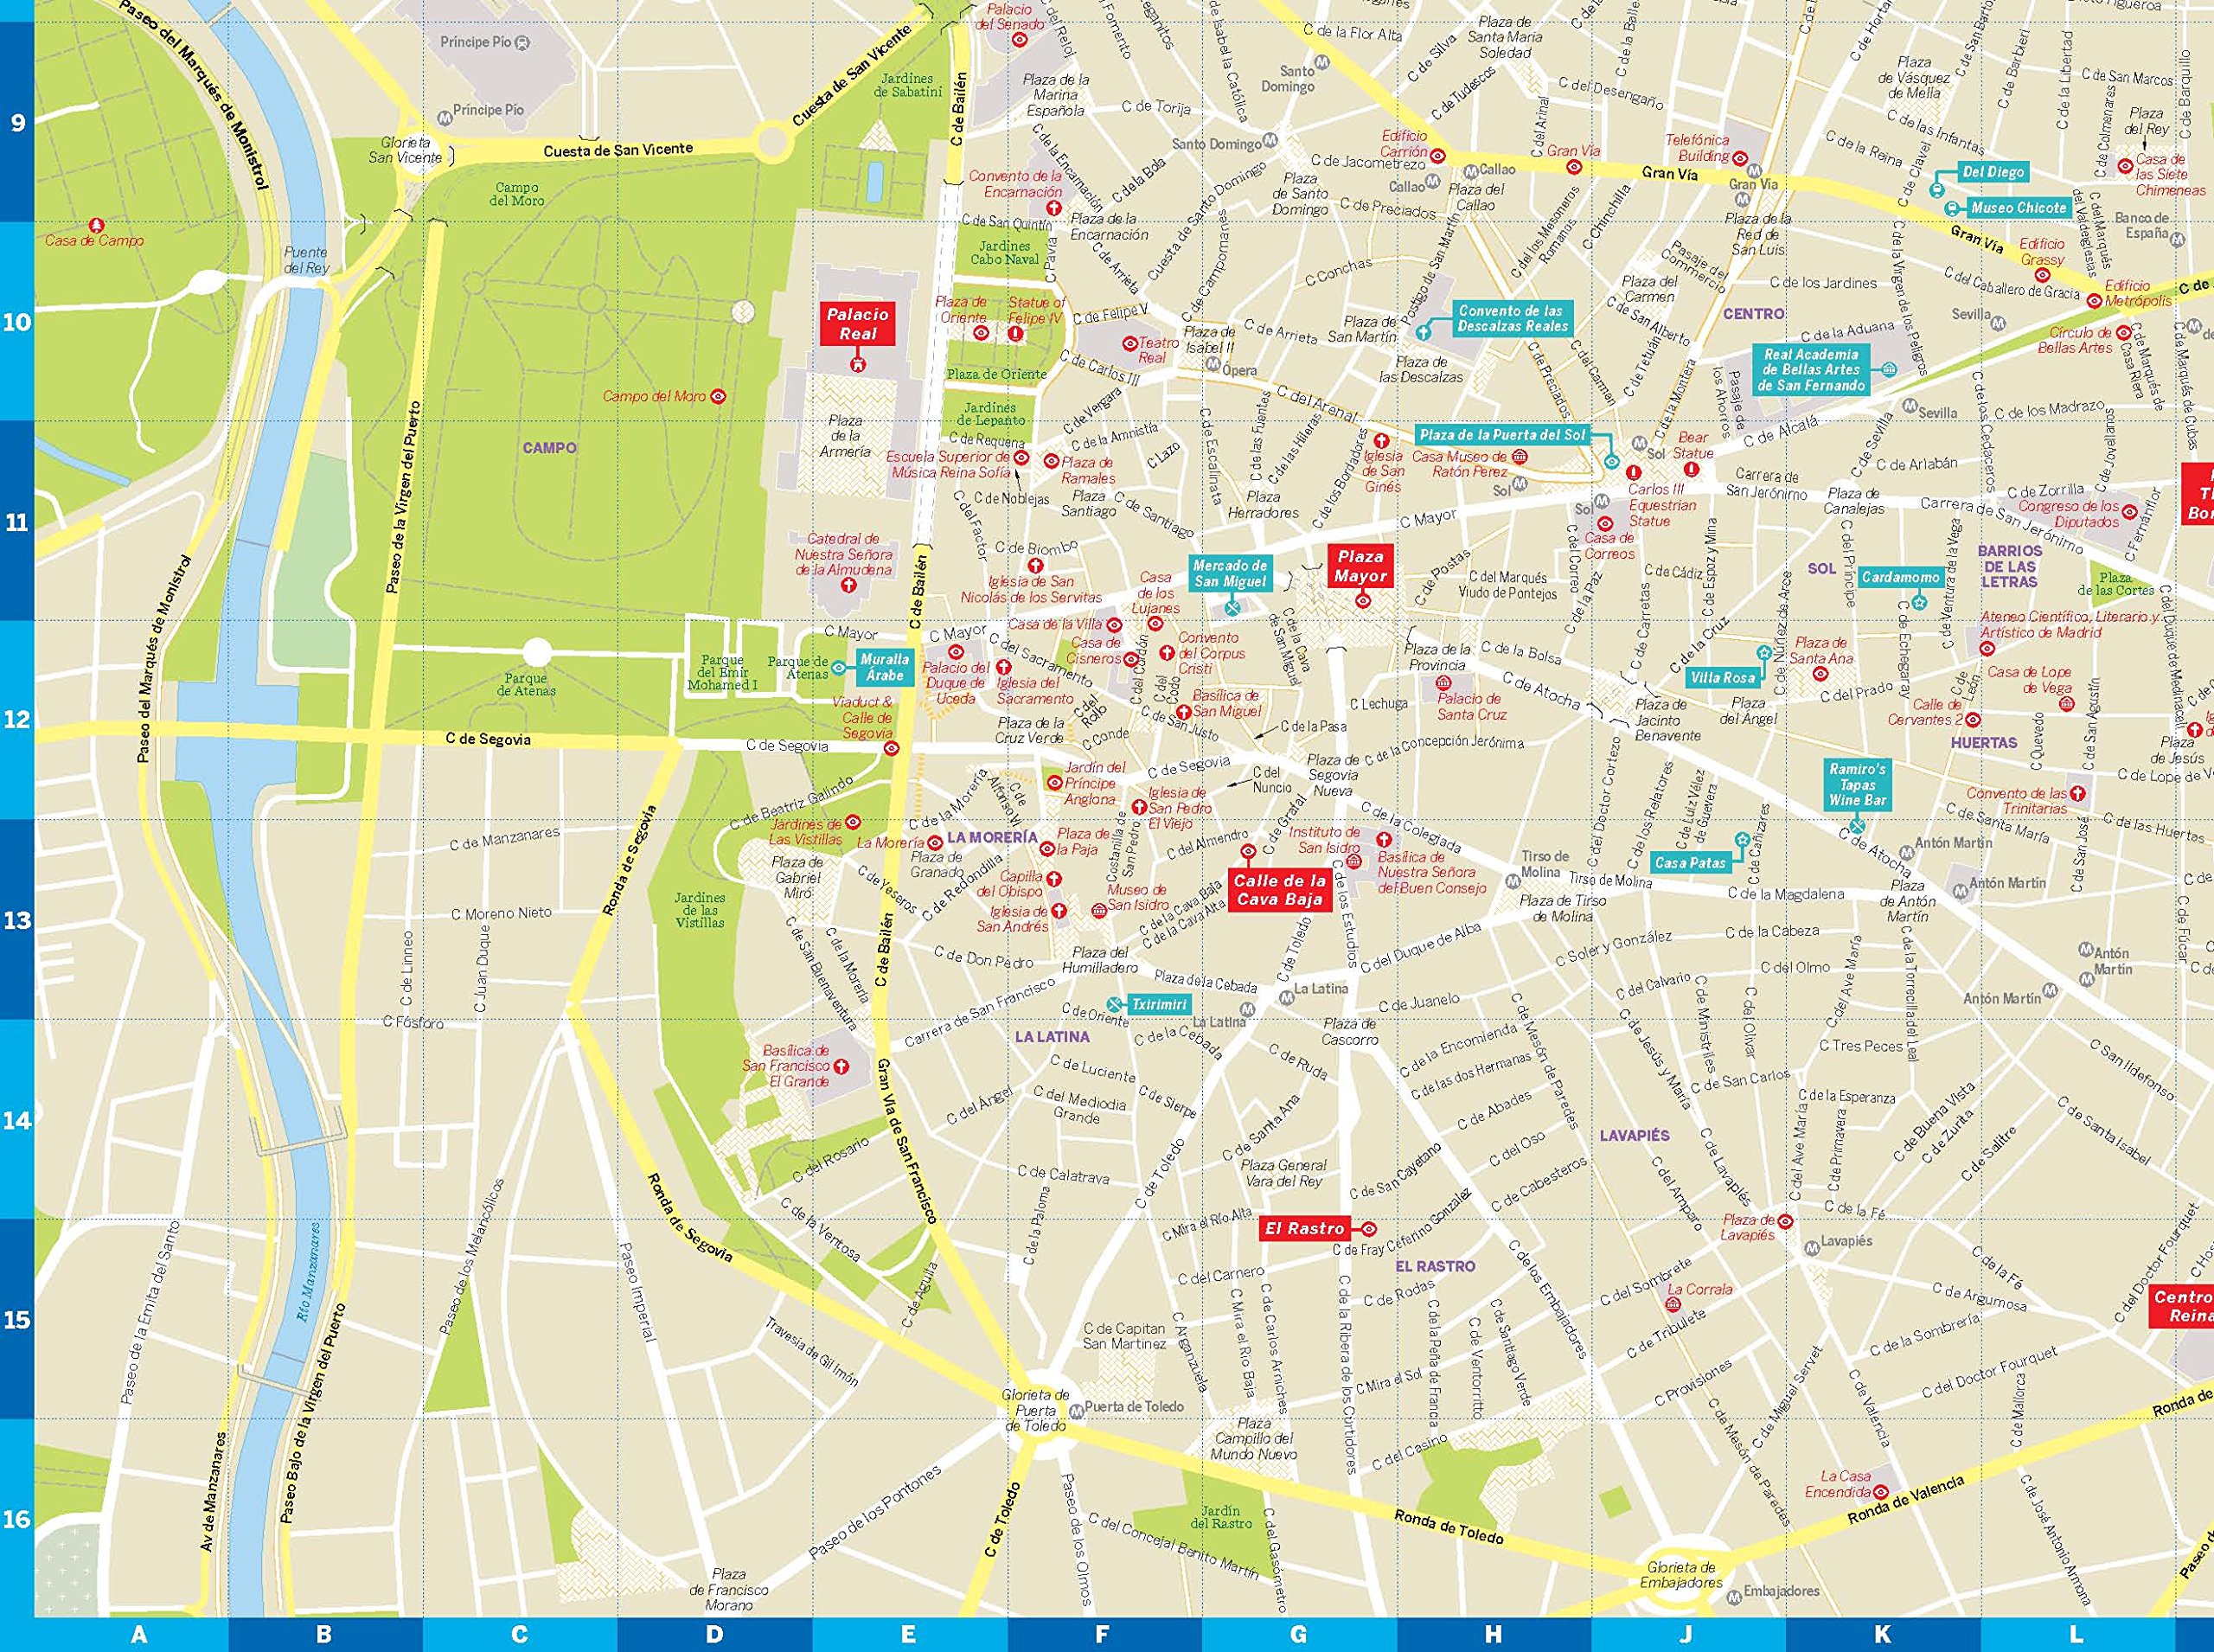Screen dimensions: 2214x1652
Task: Click the Calle de la Cava Baja label
Action: pos(1279,890)
